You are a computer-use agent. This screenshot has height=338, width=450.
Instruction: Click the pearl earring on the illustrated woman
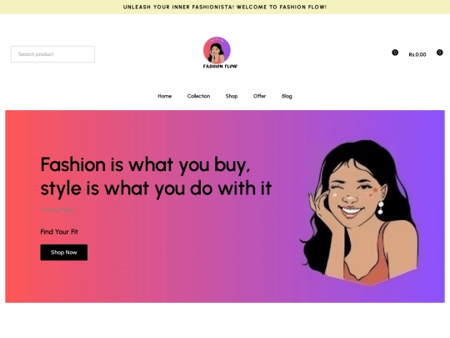pos(381,208)
